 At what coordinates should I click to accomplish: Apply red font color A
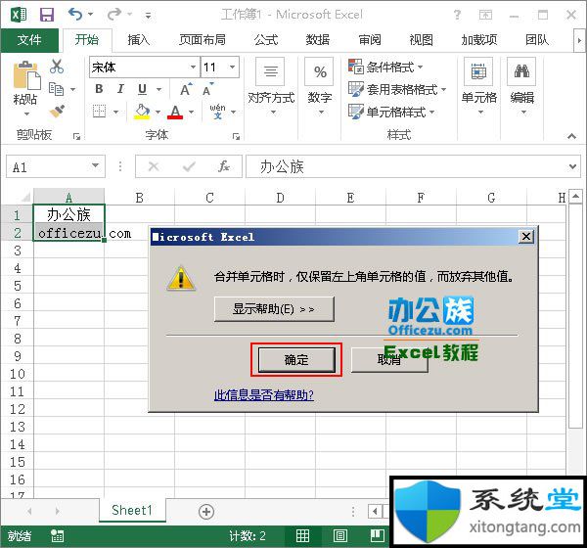pos(175,112)
